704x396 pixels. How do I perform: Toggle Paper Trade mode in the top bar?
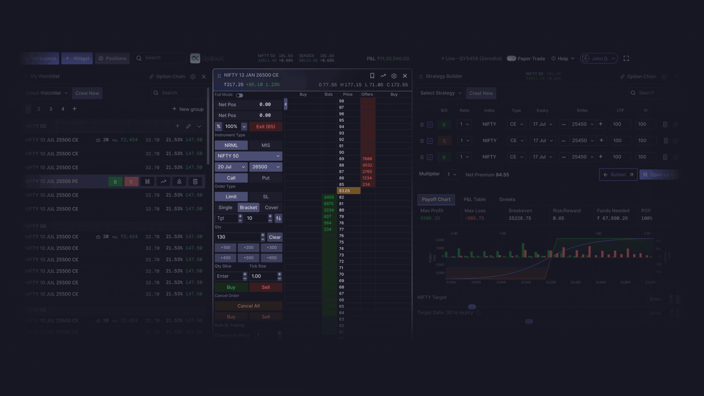click(511, 58)
